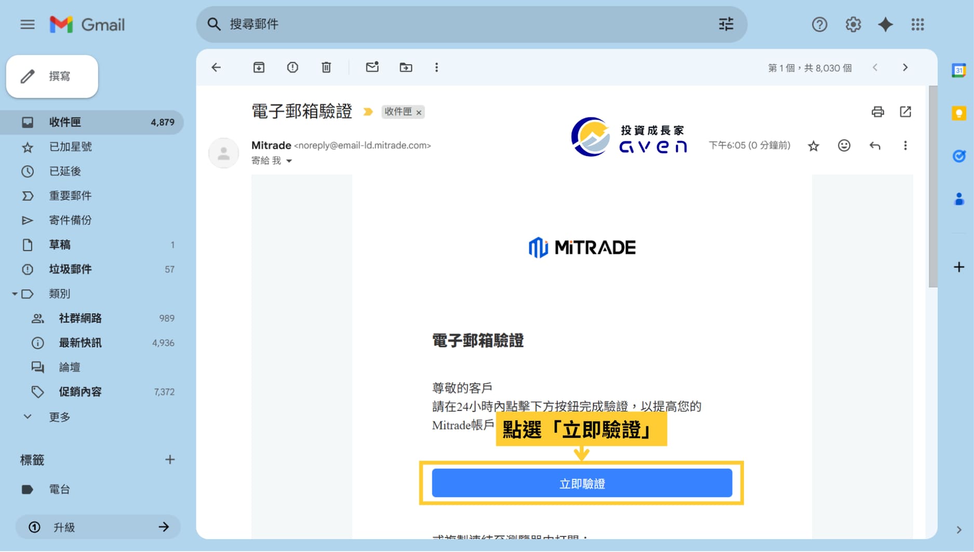
Task: Open message more options menu
Action: click(x=905, y=146)
